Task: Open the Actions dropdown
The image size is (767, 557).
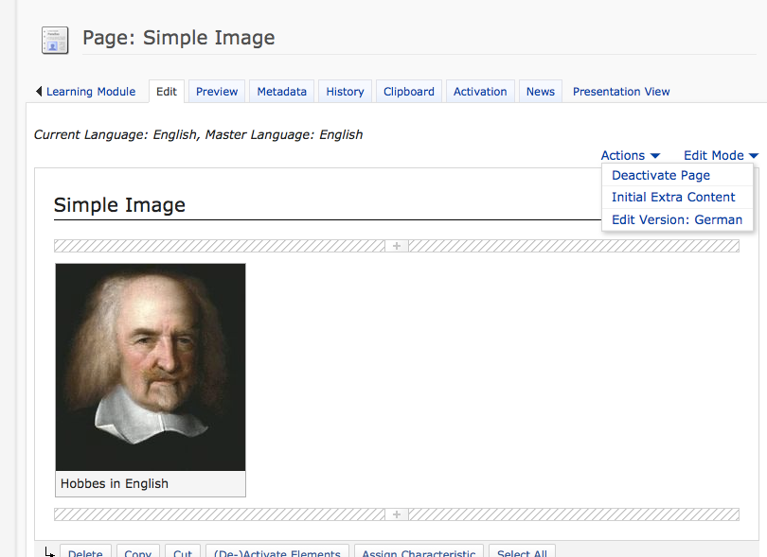Action: [x=630, y=155]
